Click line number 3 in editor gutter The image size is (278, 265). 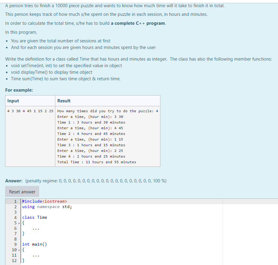(x=16, y=212)
